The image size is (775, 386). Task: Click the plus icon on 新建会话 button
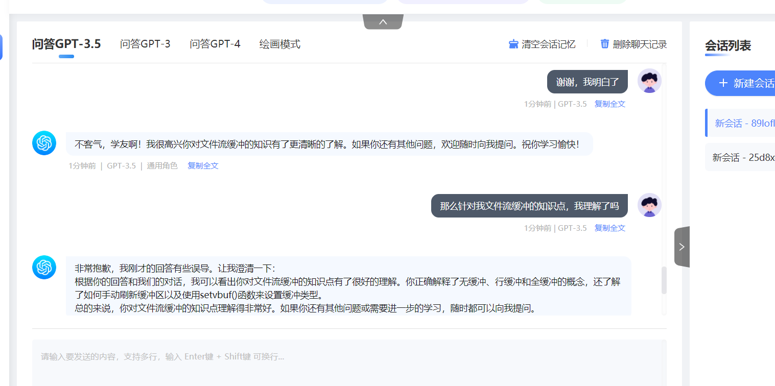[723, 83]
